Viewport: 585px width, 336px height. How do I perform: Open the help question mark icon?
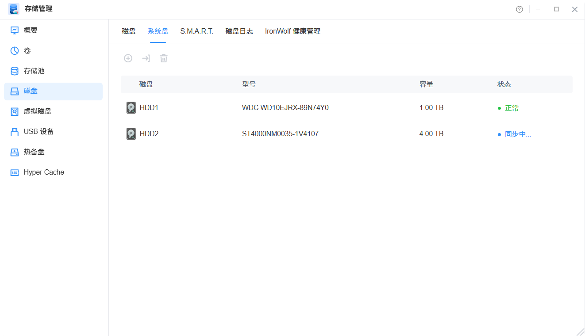point(520,9)
